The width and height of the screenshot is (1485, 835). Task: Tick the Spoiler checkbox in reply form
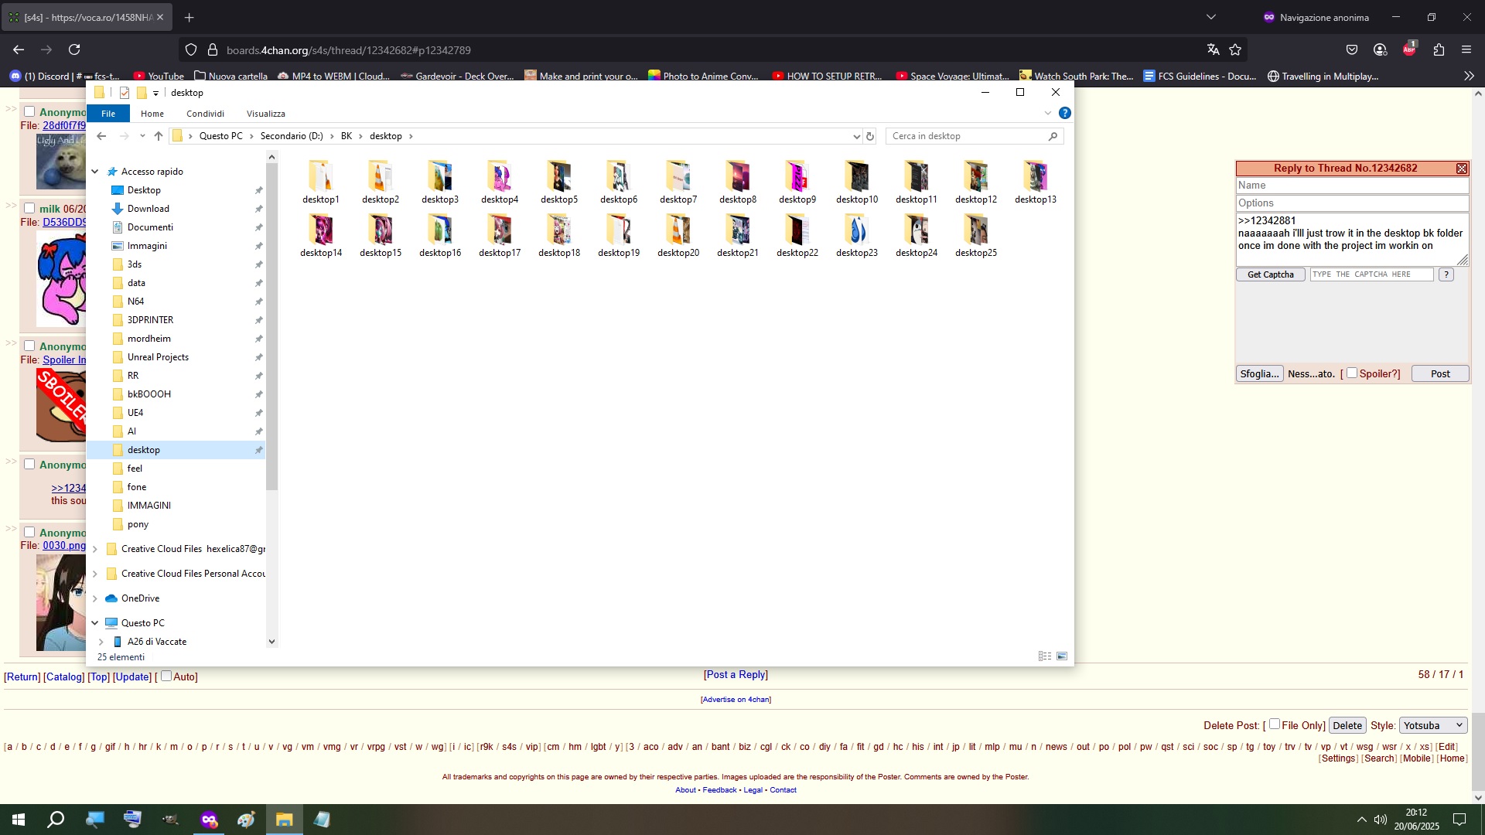[x=1352, y=373]
